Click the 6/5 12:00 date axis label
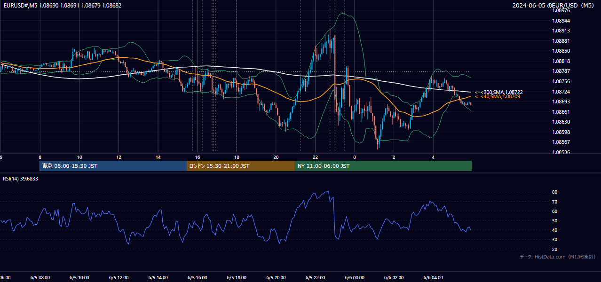Viewport: 601px width, 282px height. pos(119,278)
